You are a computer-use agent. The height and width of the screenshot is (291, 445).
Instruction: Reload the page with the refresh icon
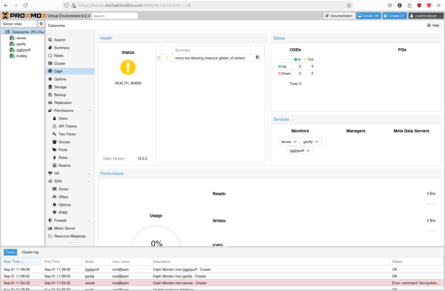pyautogui.click(x=25, y=5)
